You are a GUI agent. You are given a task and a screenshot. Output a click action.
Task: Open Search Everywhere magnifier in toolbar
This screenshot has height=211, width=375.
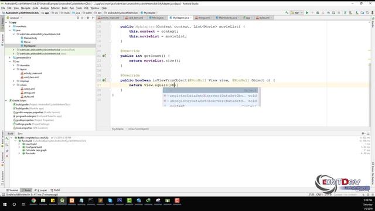367,13
